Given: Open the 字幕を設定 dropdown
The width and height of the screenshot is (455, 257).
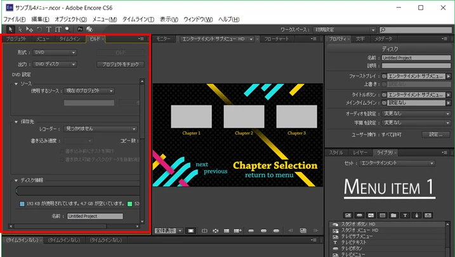Looking at the screenshot, I should [x=416, y=122].
